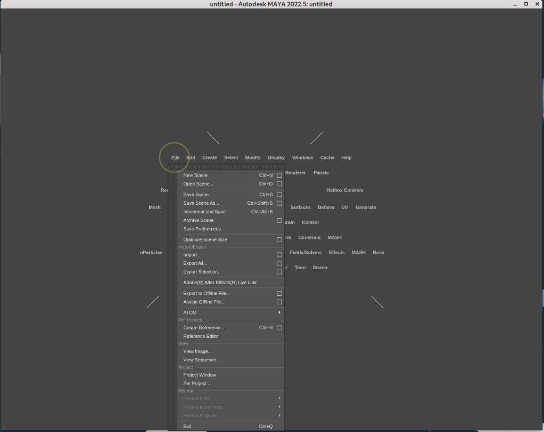Open option box for Open Scene

click(279, 184)
